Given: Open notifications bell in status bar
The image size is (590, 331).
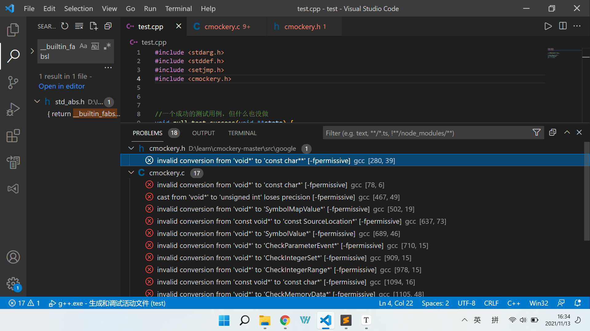Looking at the screenshot, I should [578, 303].
